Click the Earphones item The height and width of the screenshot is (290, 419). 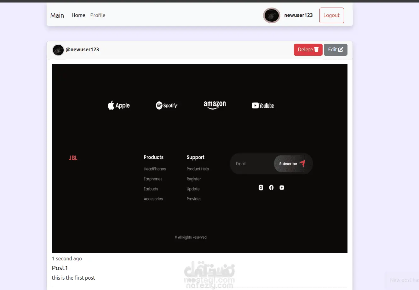(153, 179)
